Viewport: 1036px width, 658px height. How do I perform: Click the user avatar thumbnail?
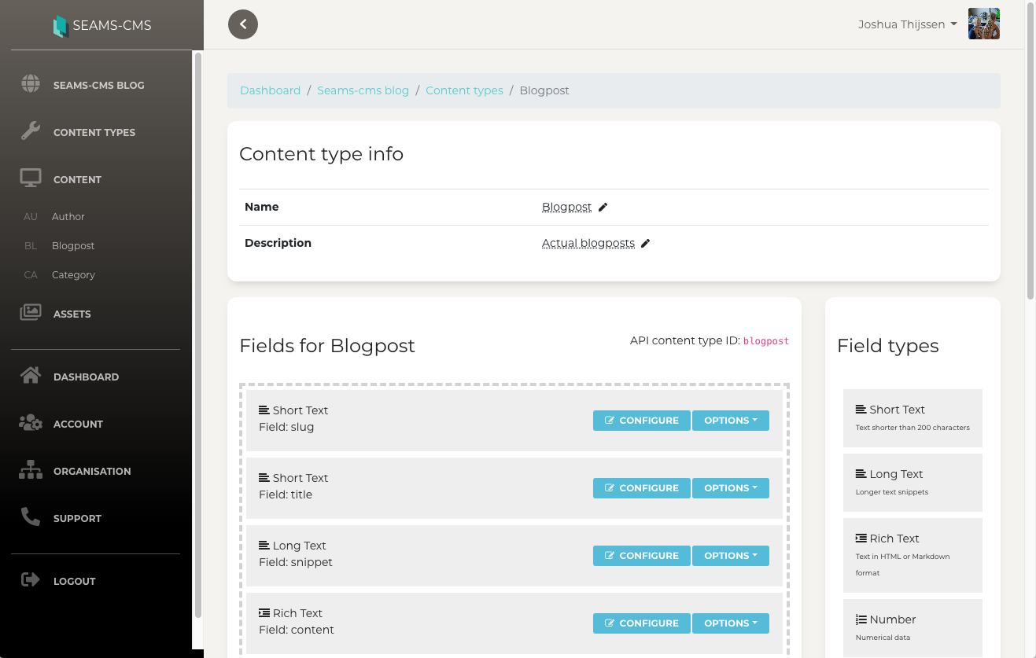coord(983,24)
